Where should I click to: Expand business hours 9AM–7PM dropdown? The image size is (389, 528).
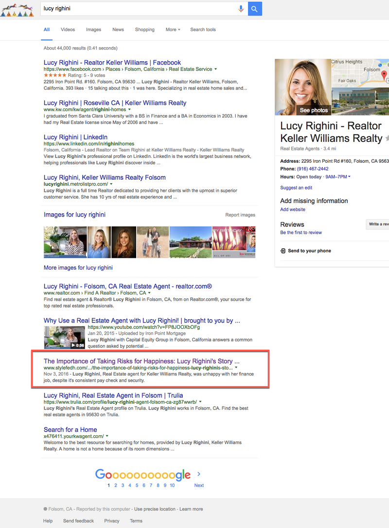[x=338, y=177]
